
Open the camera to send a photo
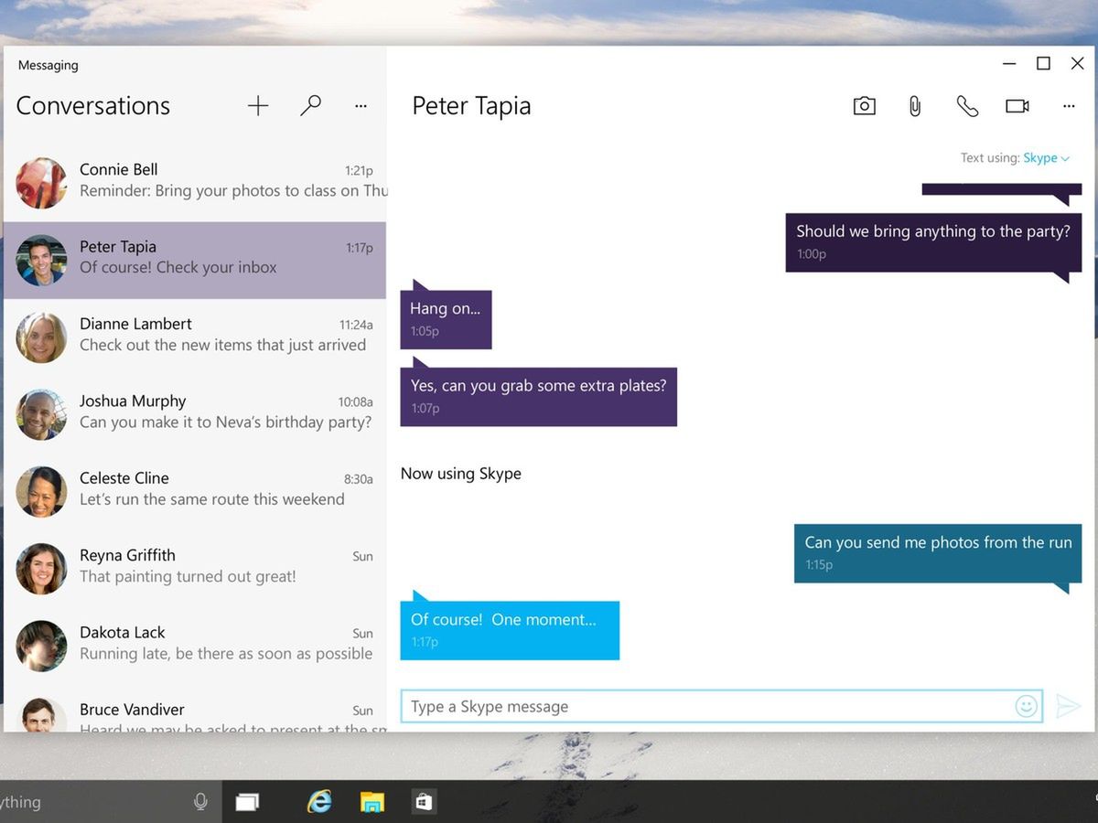tap(864, 105)
